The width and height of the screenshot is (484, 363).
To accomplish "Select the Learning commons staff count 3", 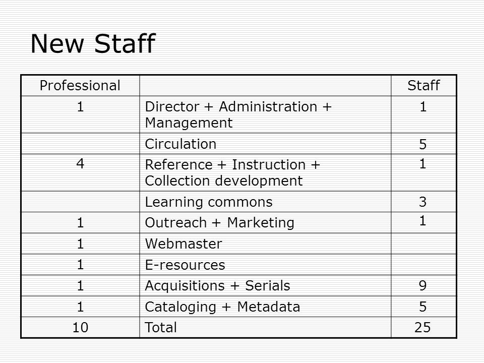I will 423,202.
